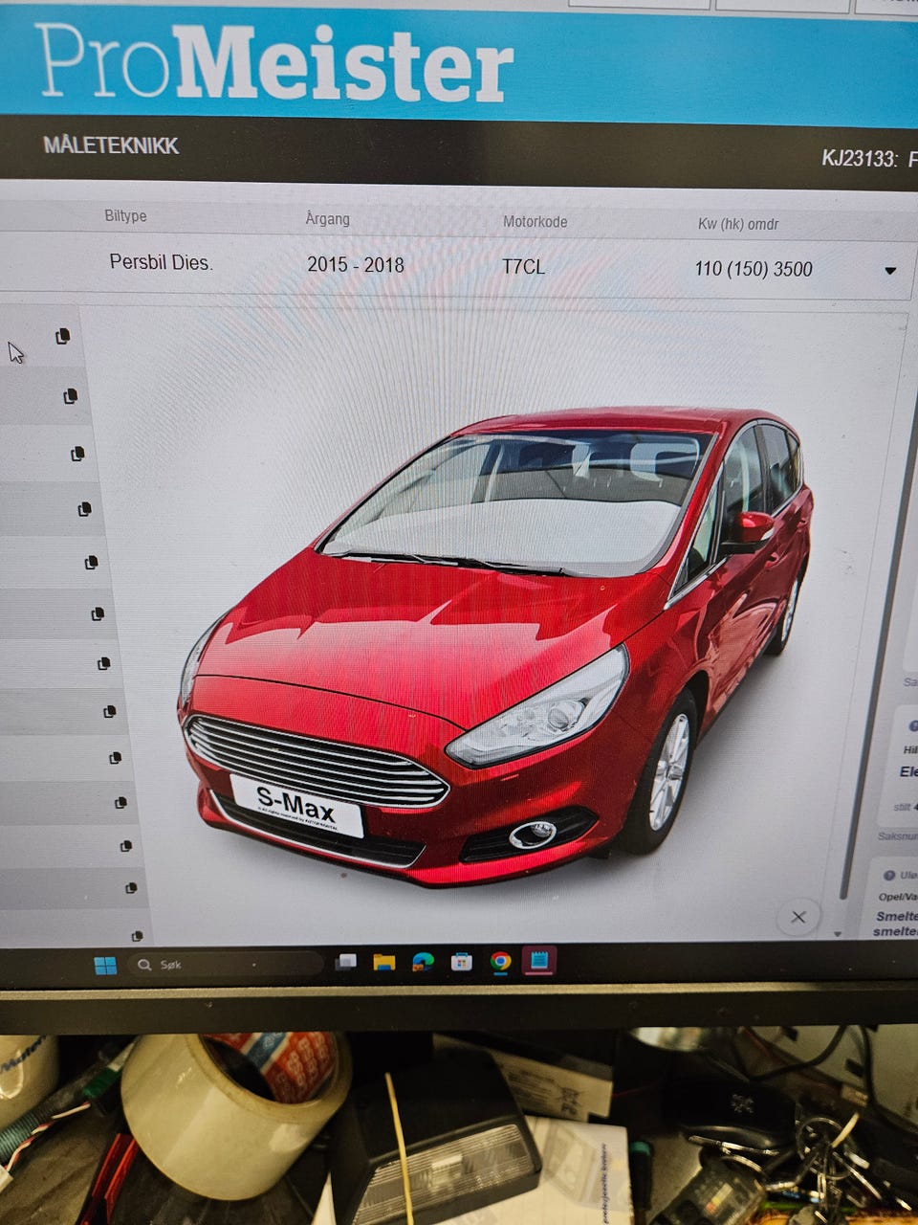This screenshot has height=1225, width=918.
Task: Click the red S-Max car image
Action: (497, 646)
